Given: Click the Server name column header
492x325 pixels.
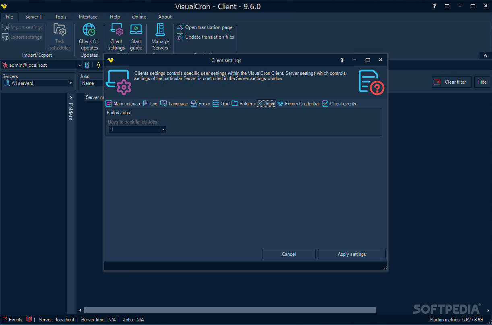Looking at the screenshot, I should pyautogui.click(x=95, y=97).
